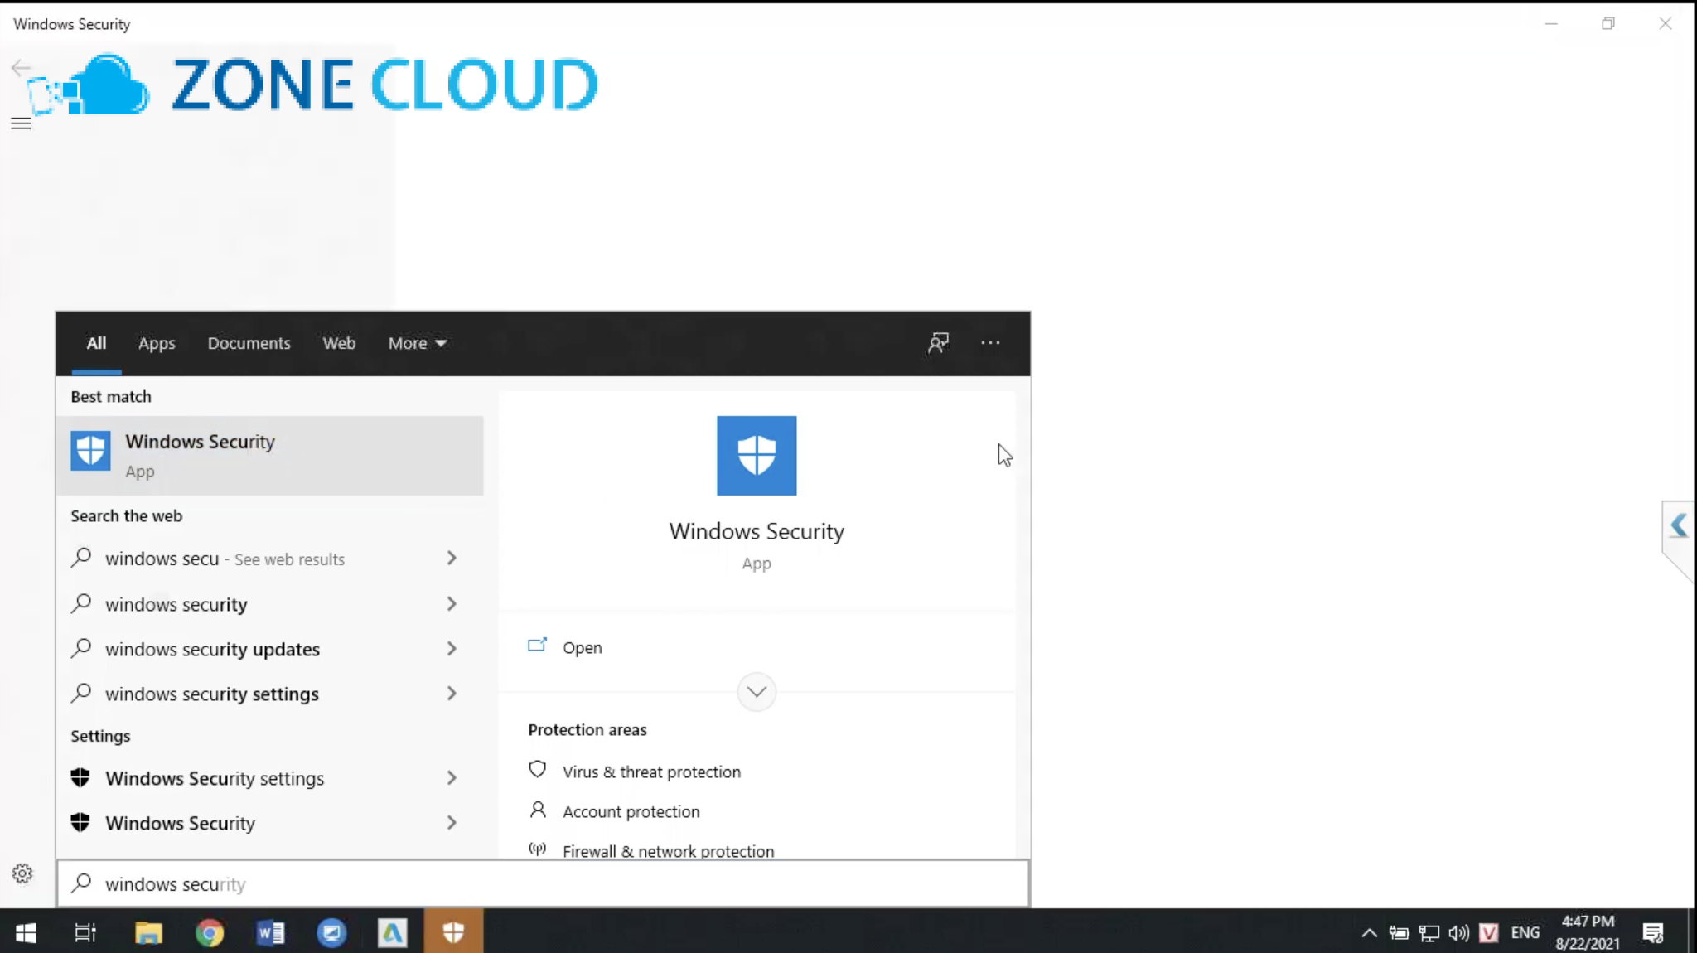This screenshot has width=1697, height=953.
Task: Click the battery tray icon
Action: point(1399,933)
